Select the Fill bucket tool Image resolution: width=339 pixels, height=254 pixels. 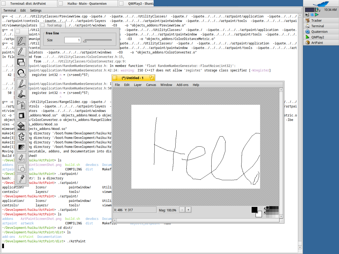21,126
